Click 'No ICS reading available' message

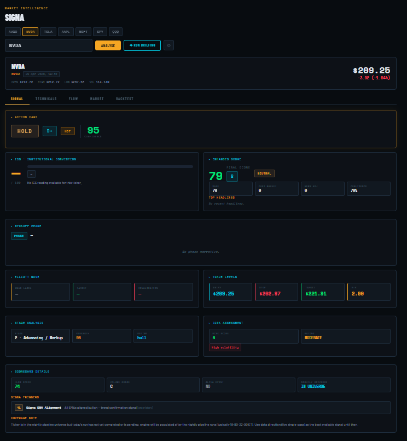(x=54, y=183)
